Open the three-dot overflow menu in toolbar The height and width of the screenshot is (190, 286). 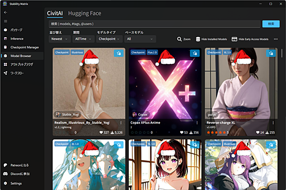(x=276, y=39)
